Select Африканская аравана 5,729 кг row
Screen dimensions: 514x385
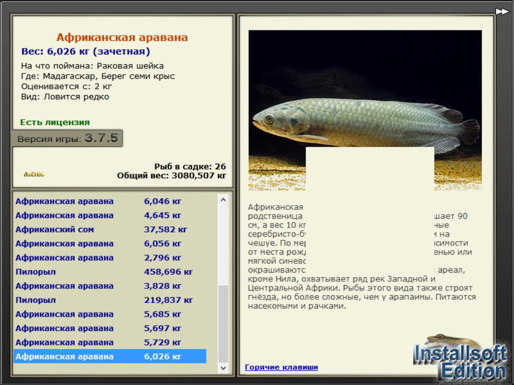point(110,342)
